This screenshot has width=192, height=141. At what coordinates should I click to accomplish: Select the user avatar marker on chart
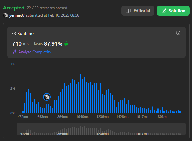tap(47, 97)
